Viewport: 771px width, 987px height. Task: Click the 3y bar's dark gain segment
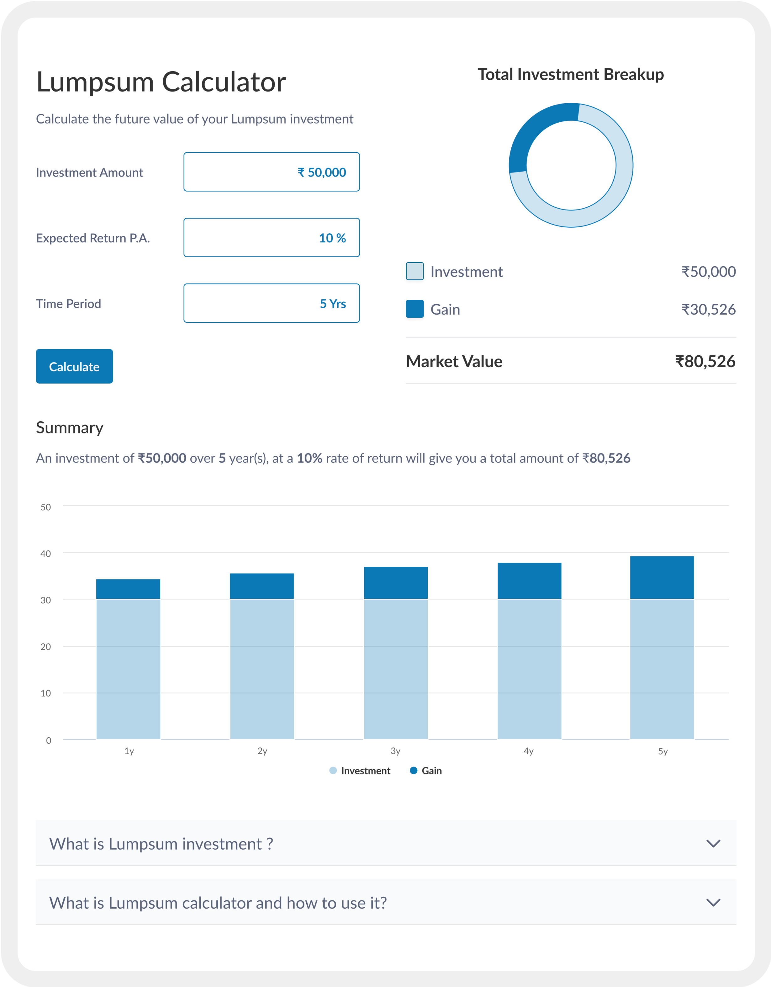point(396,583)
